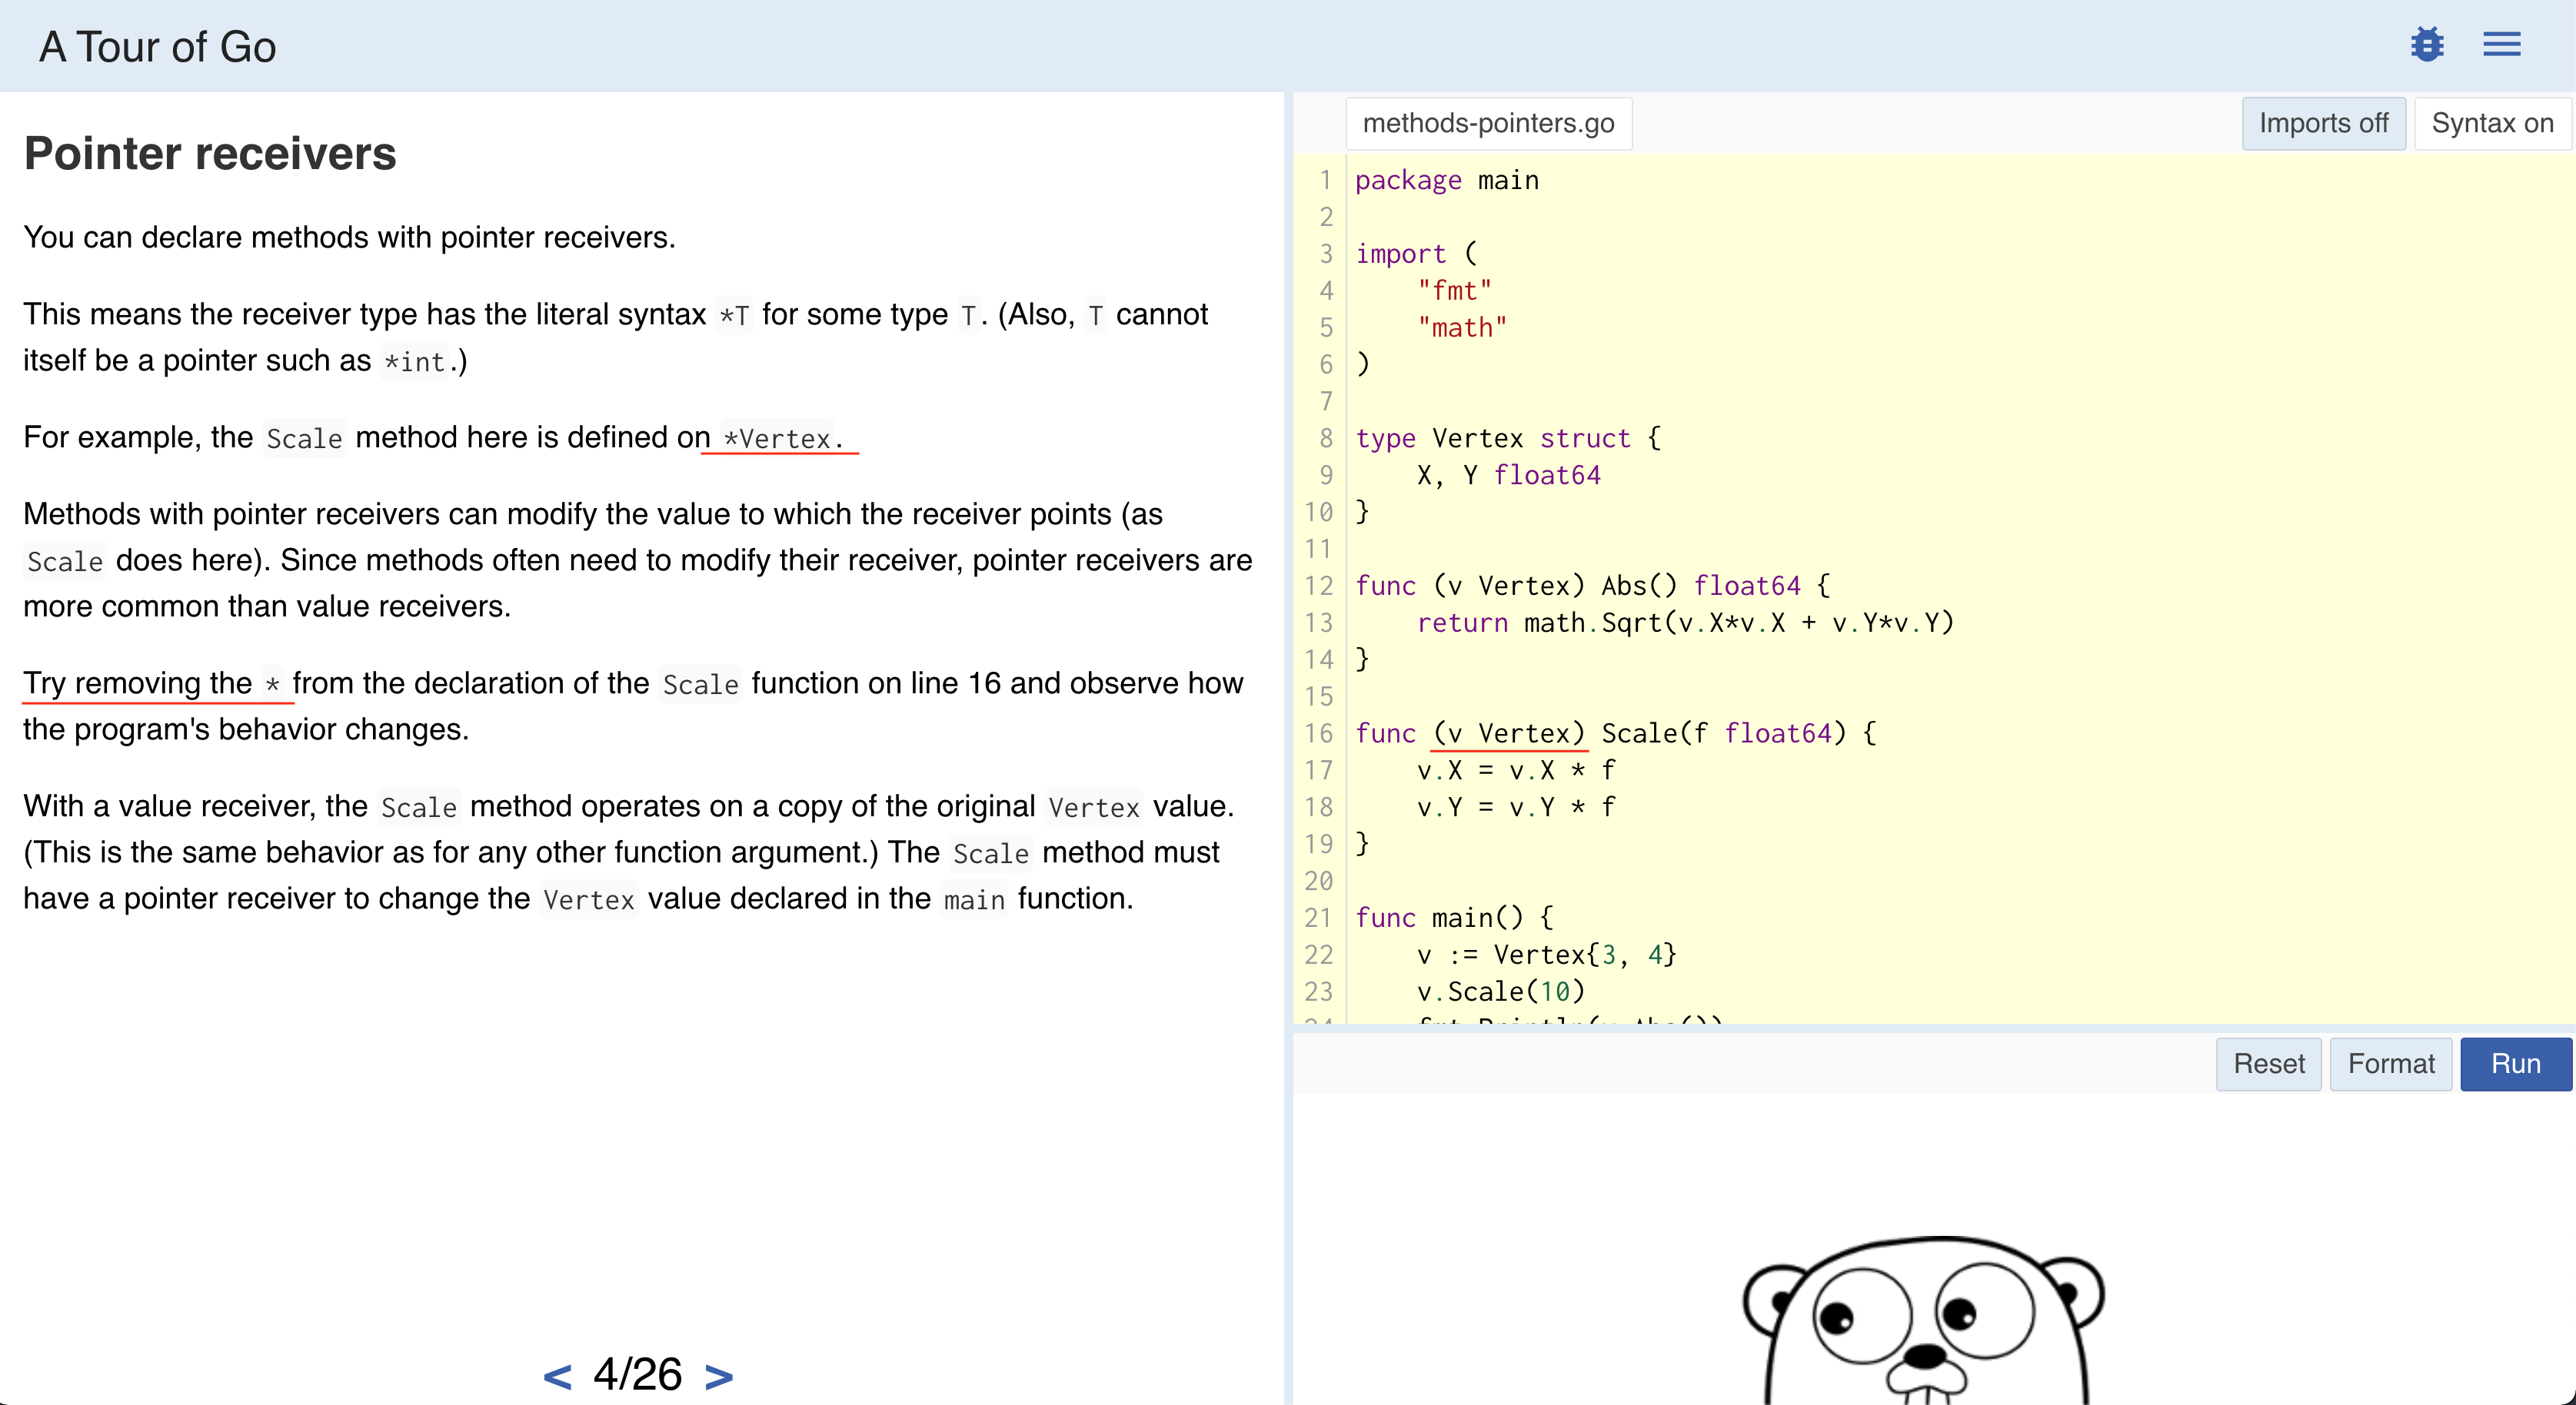Toggle Syntax highlighting off
2576x1405 pixels.
tap(2492, 123)
